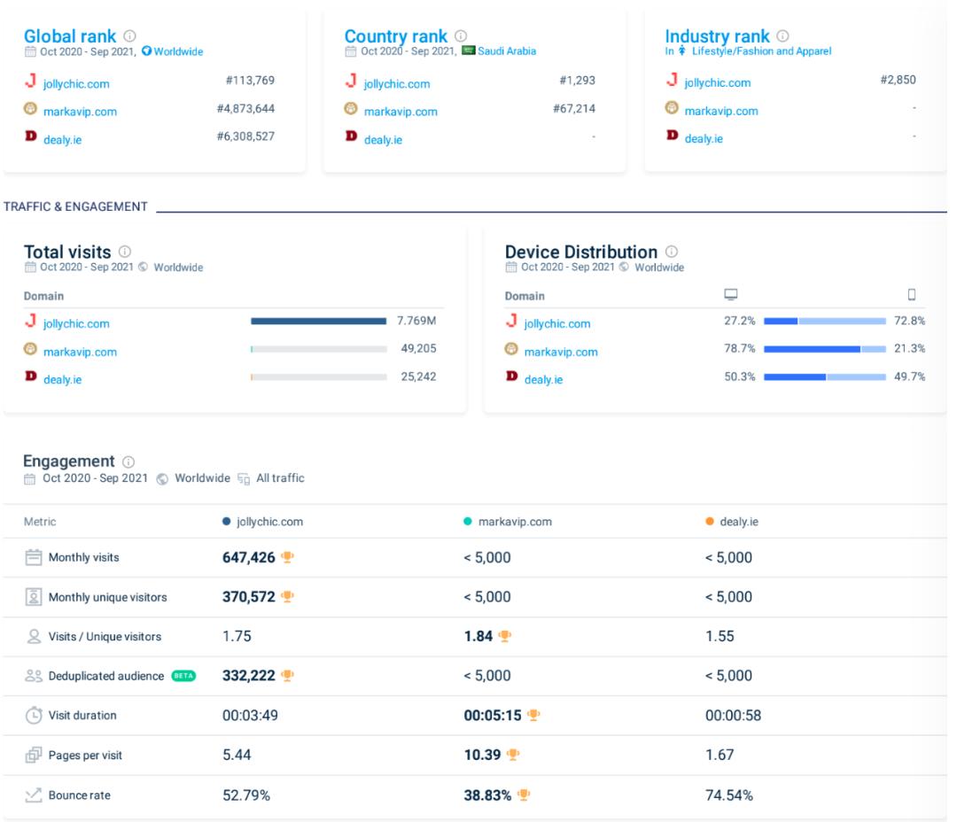Click the Engagement info icon

pyautogui.click(x=128, y=461)
